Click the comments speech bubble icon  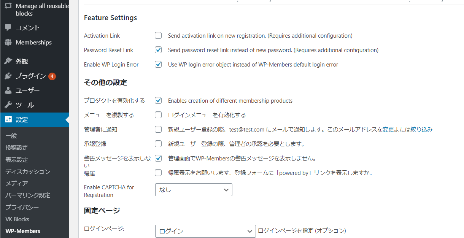[8, 28]
